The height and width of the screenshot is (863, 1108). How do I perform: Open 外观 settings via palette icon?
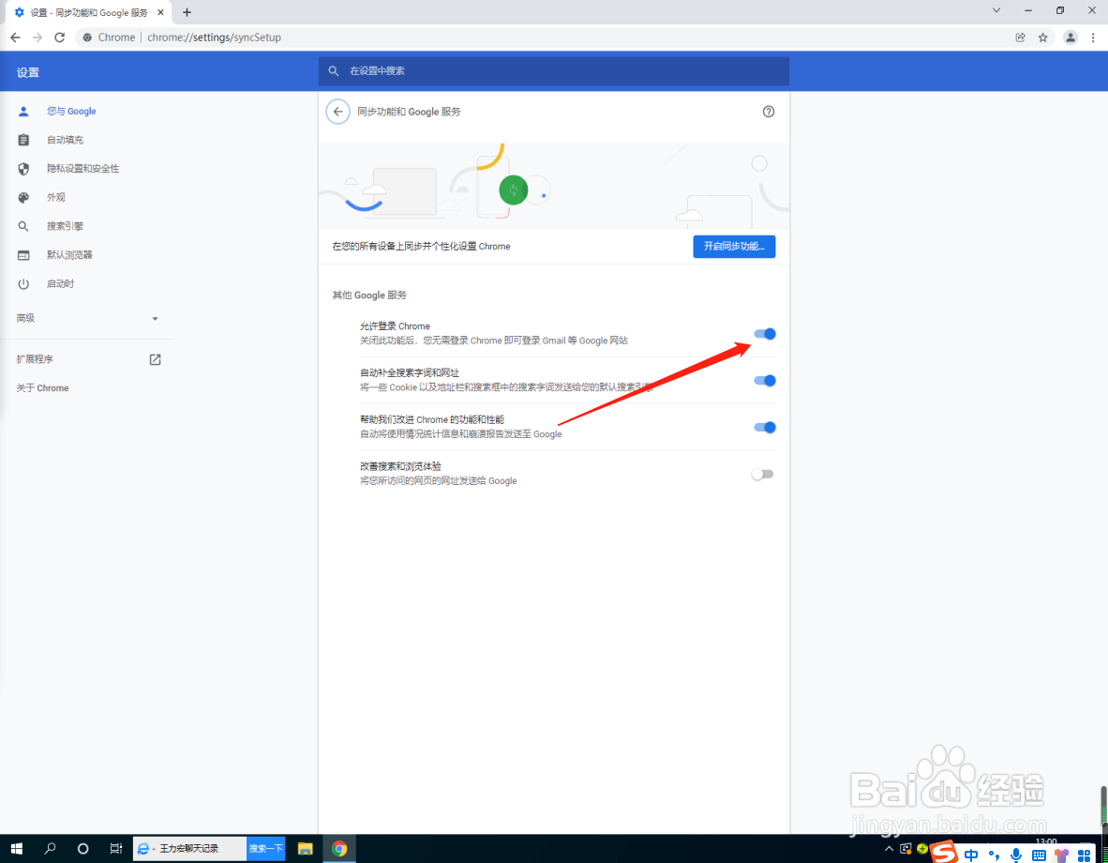coord(22,197)
